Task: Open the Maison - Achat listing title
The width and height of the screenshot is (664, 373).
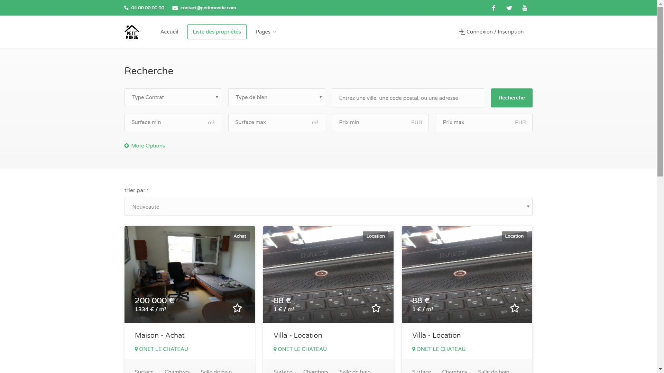Action: (x=160, y=335)
